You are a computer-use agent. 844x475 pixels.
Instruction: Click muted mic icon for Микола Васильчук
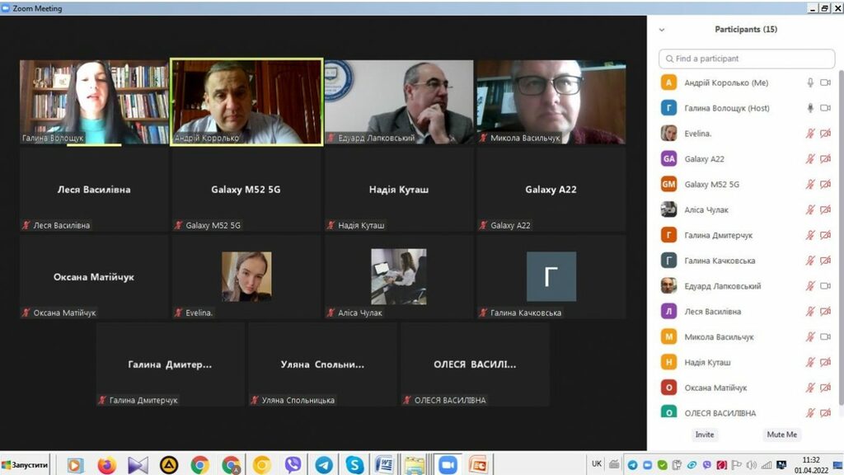[x=810, y=337]
